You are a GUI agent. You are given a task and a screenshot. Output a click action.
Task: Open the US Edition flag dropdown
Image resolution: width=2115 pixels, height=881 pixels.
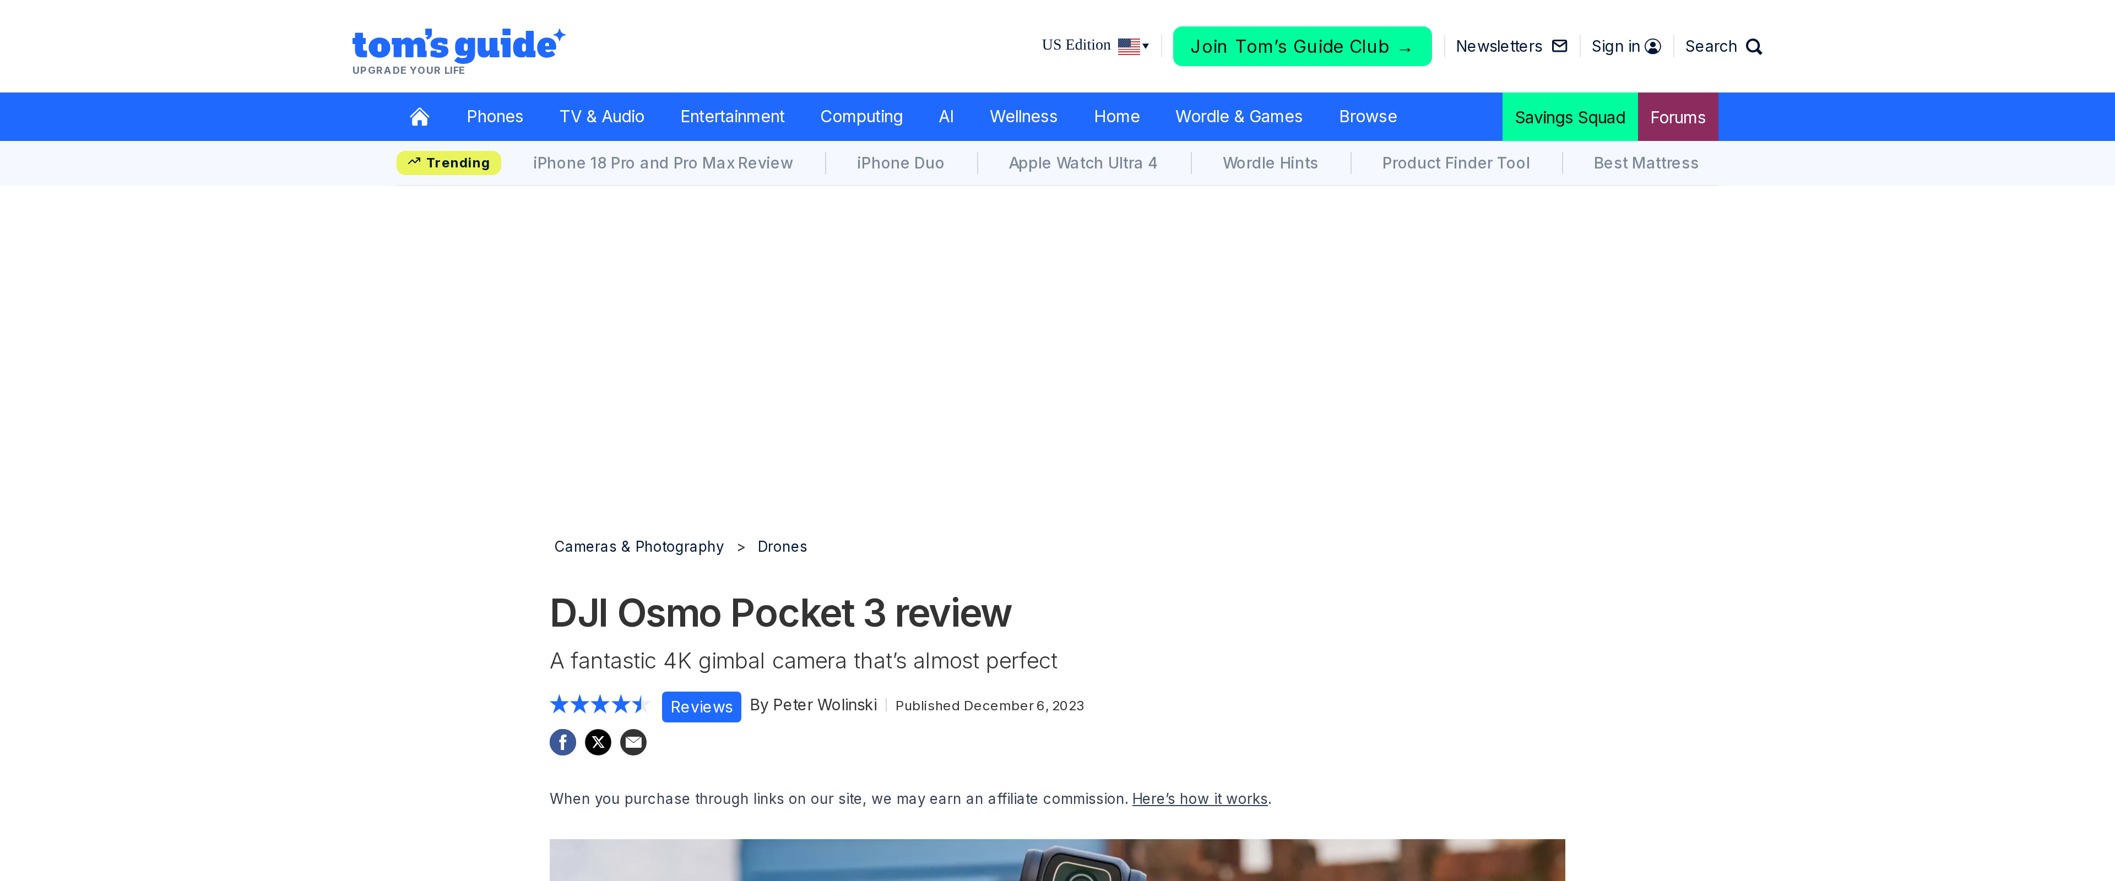[x=1133, y=46]
